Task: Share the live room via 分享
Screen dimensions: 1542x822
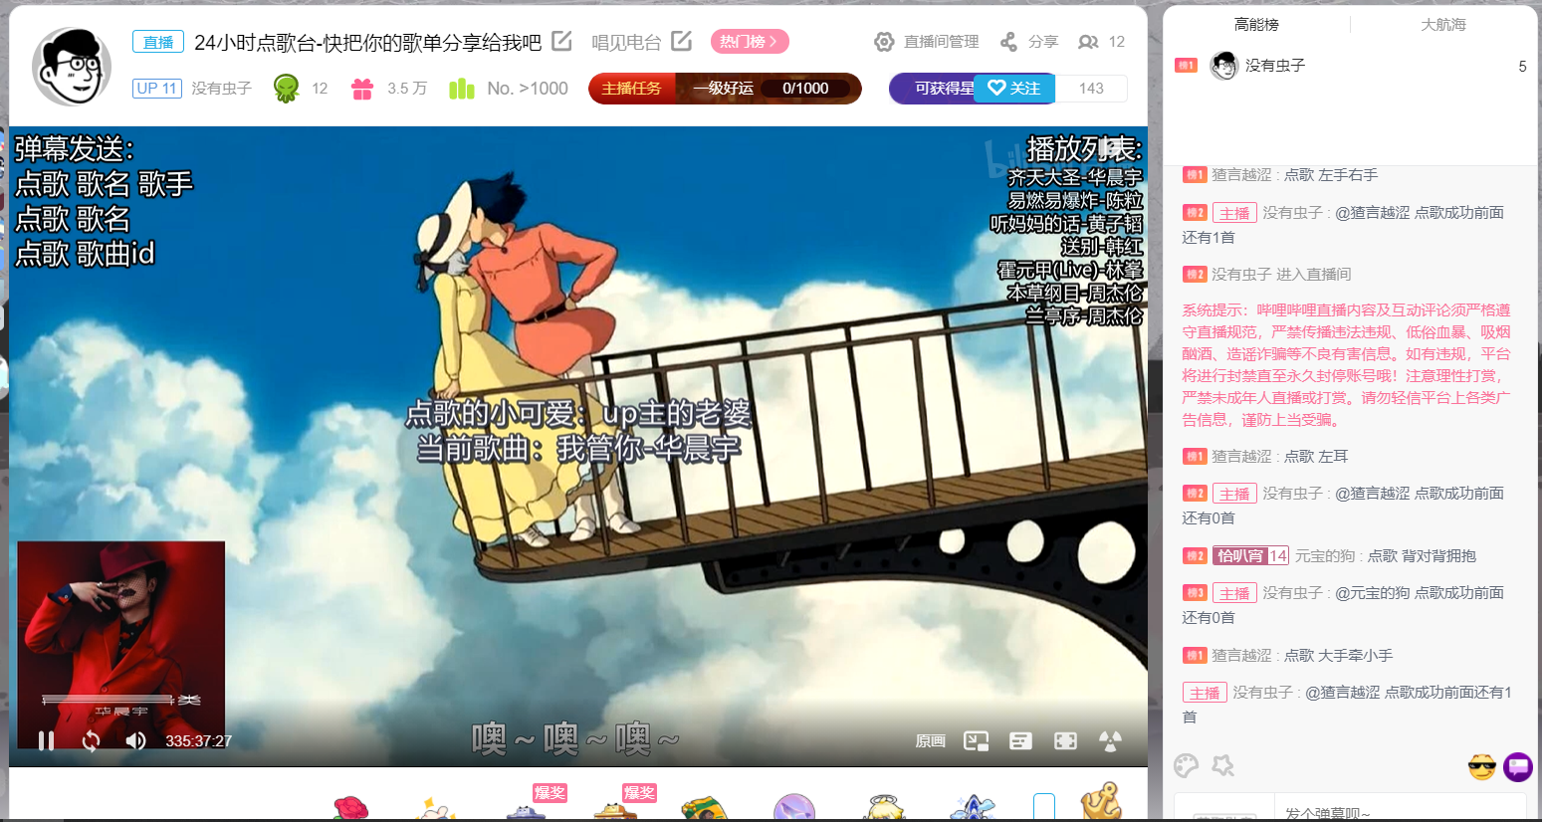Action: pos(1042,42)
